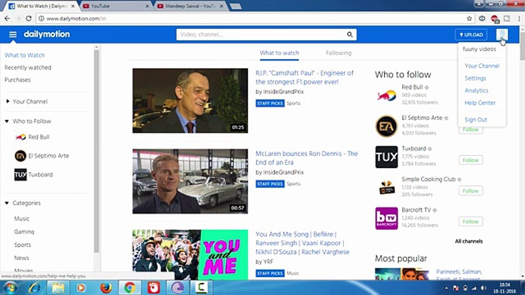Open You And Me Song video title
Viewport: 525px width, 295px height.
click(303, 243)
